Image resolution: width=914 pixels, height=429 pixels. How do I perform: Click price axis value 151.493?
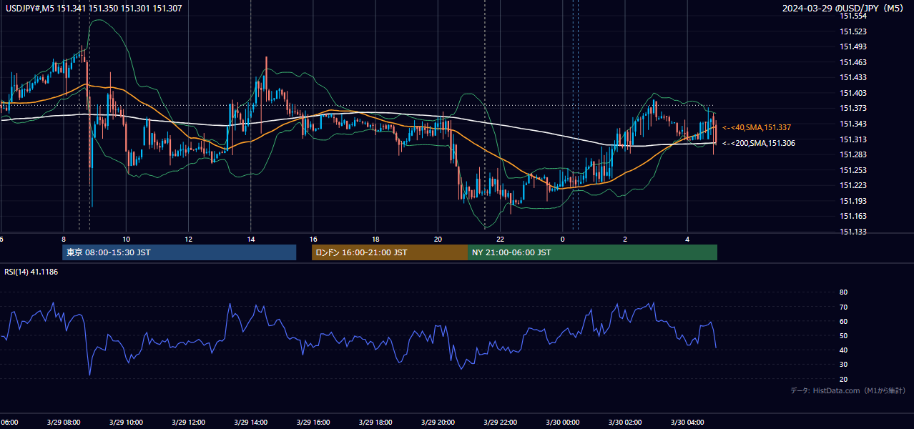click(852, 46)
